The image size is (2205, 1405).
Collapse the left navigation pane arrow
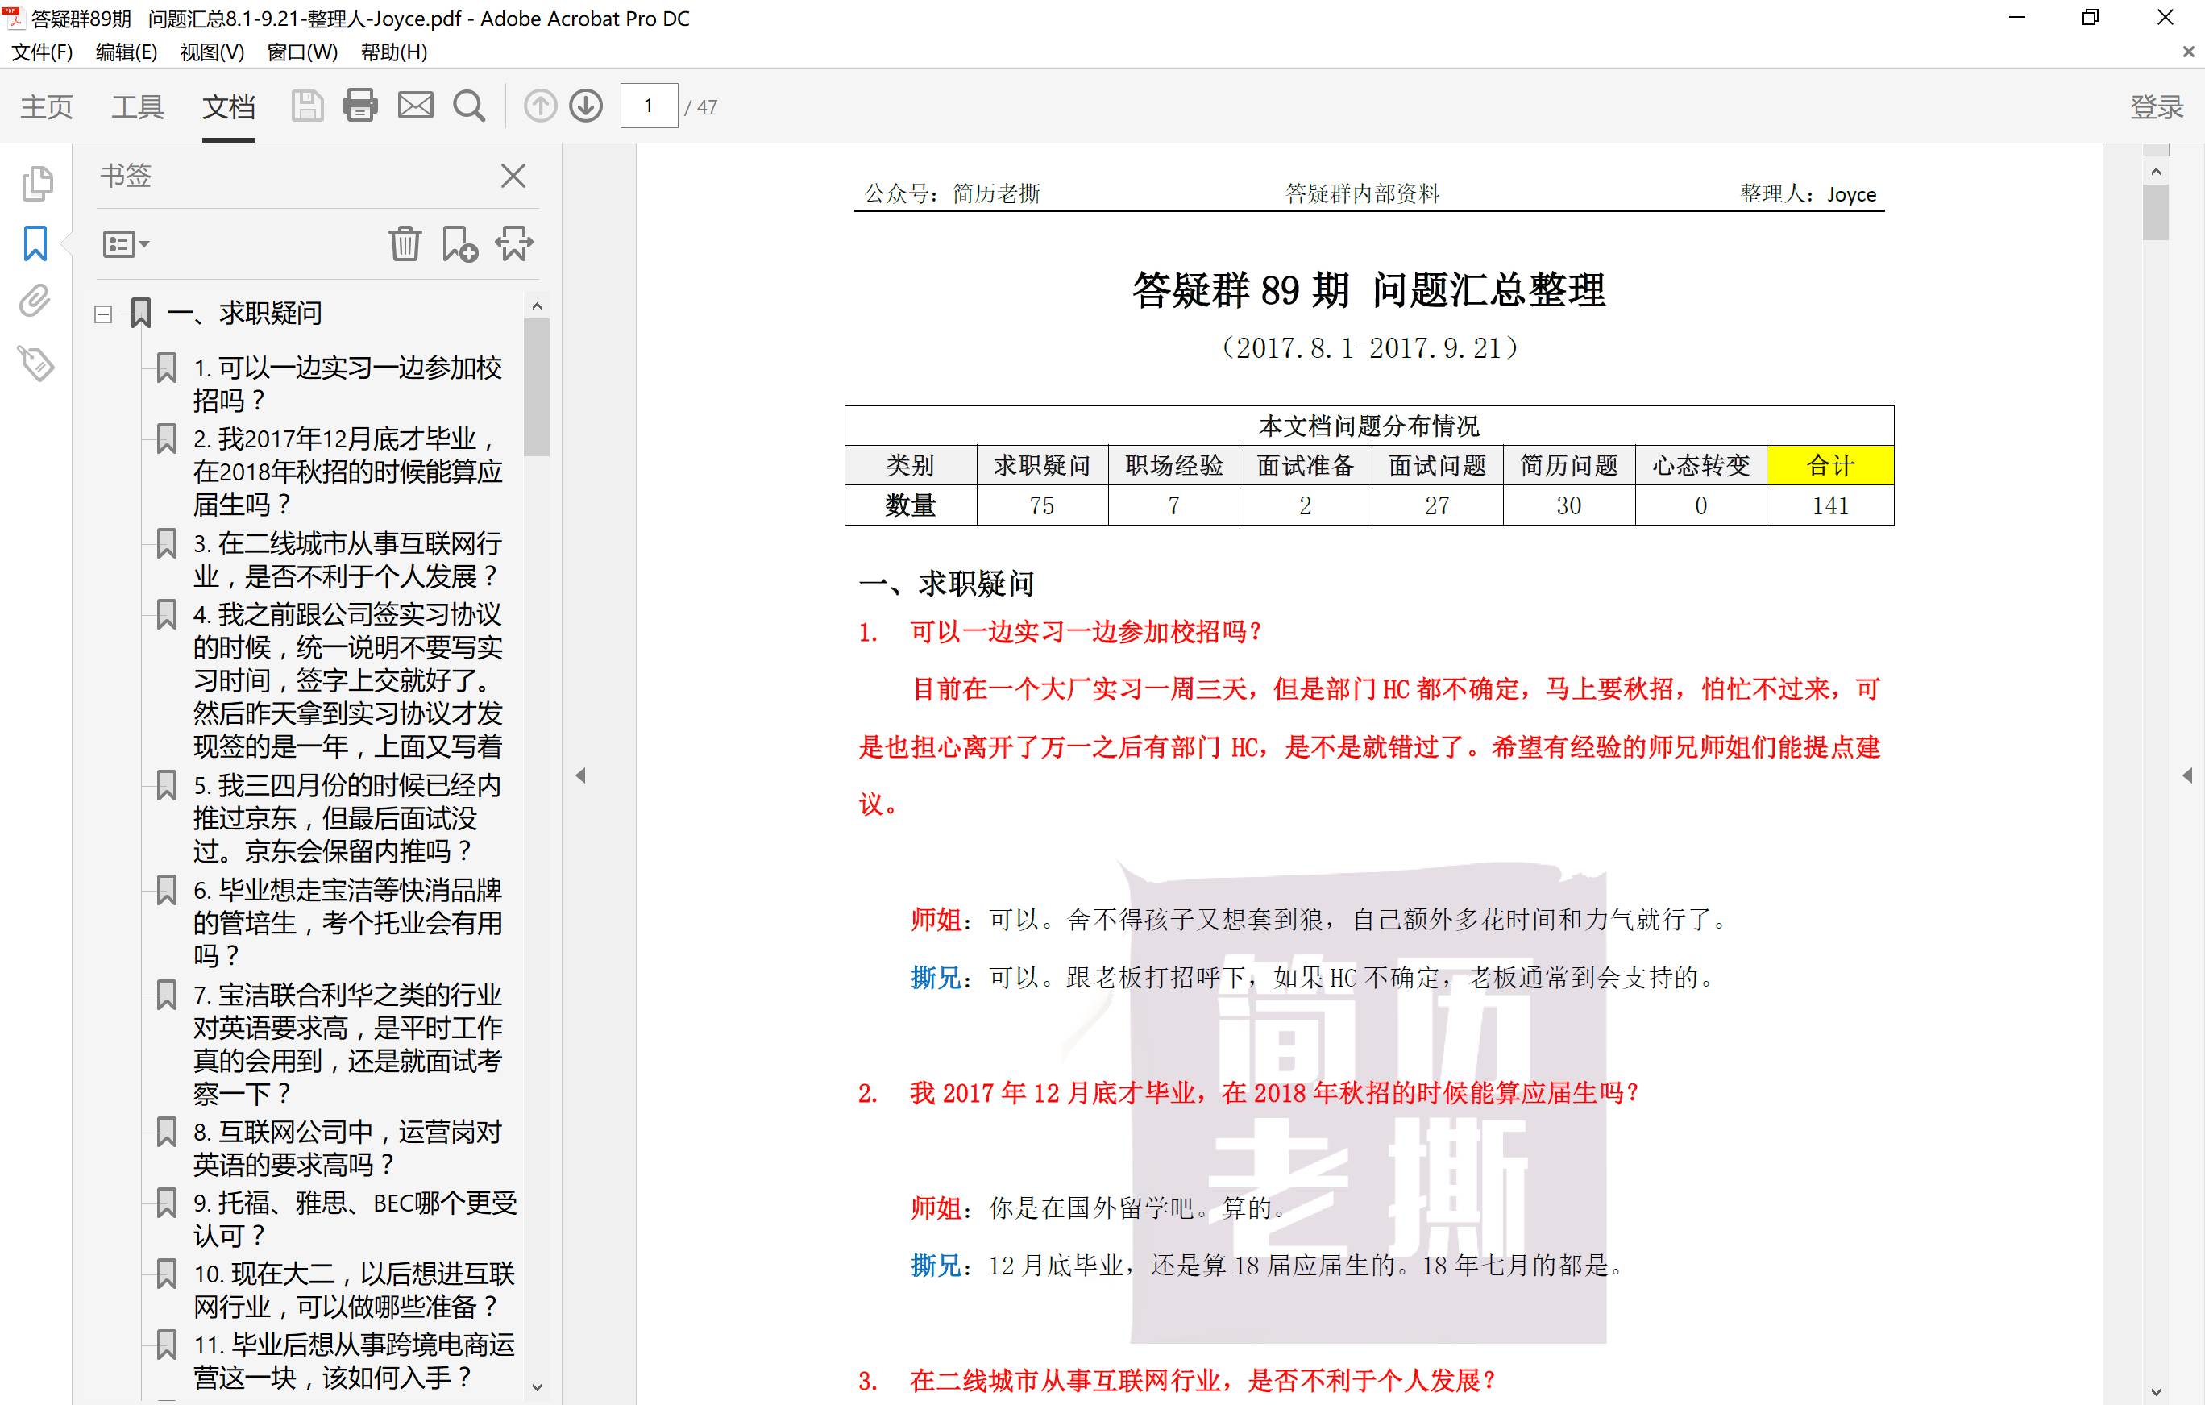pyautogui.click(x=580, y=775)
